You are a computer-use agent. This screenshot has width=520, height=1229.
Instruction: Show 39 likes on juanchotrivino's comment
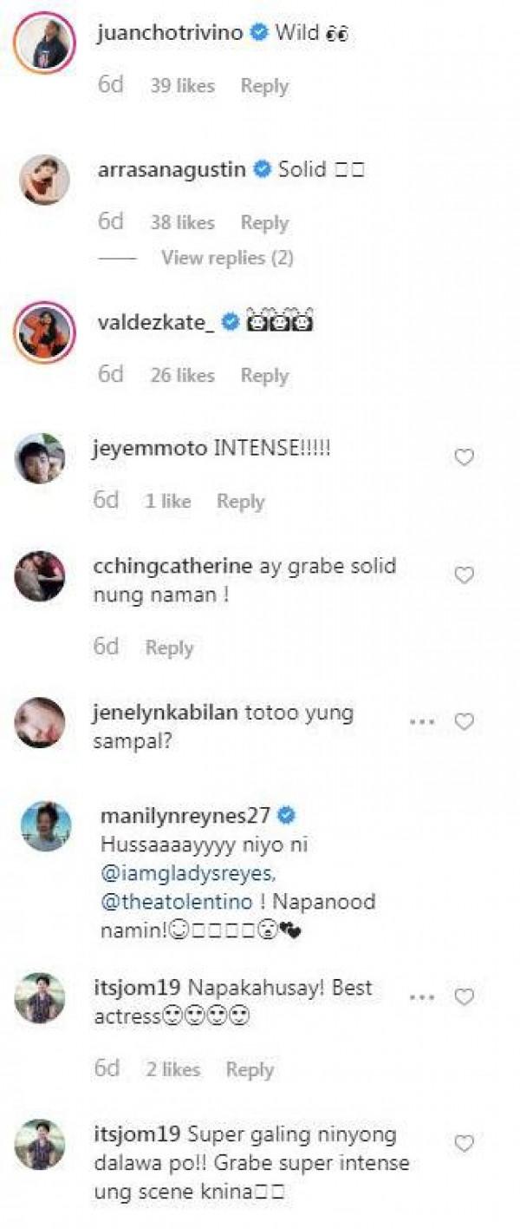181,86
